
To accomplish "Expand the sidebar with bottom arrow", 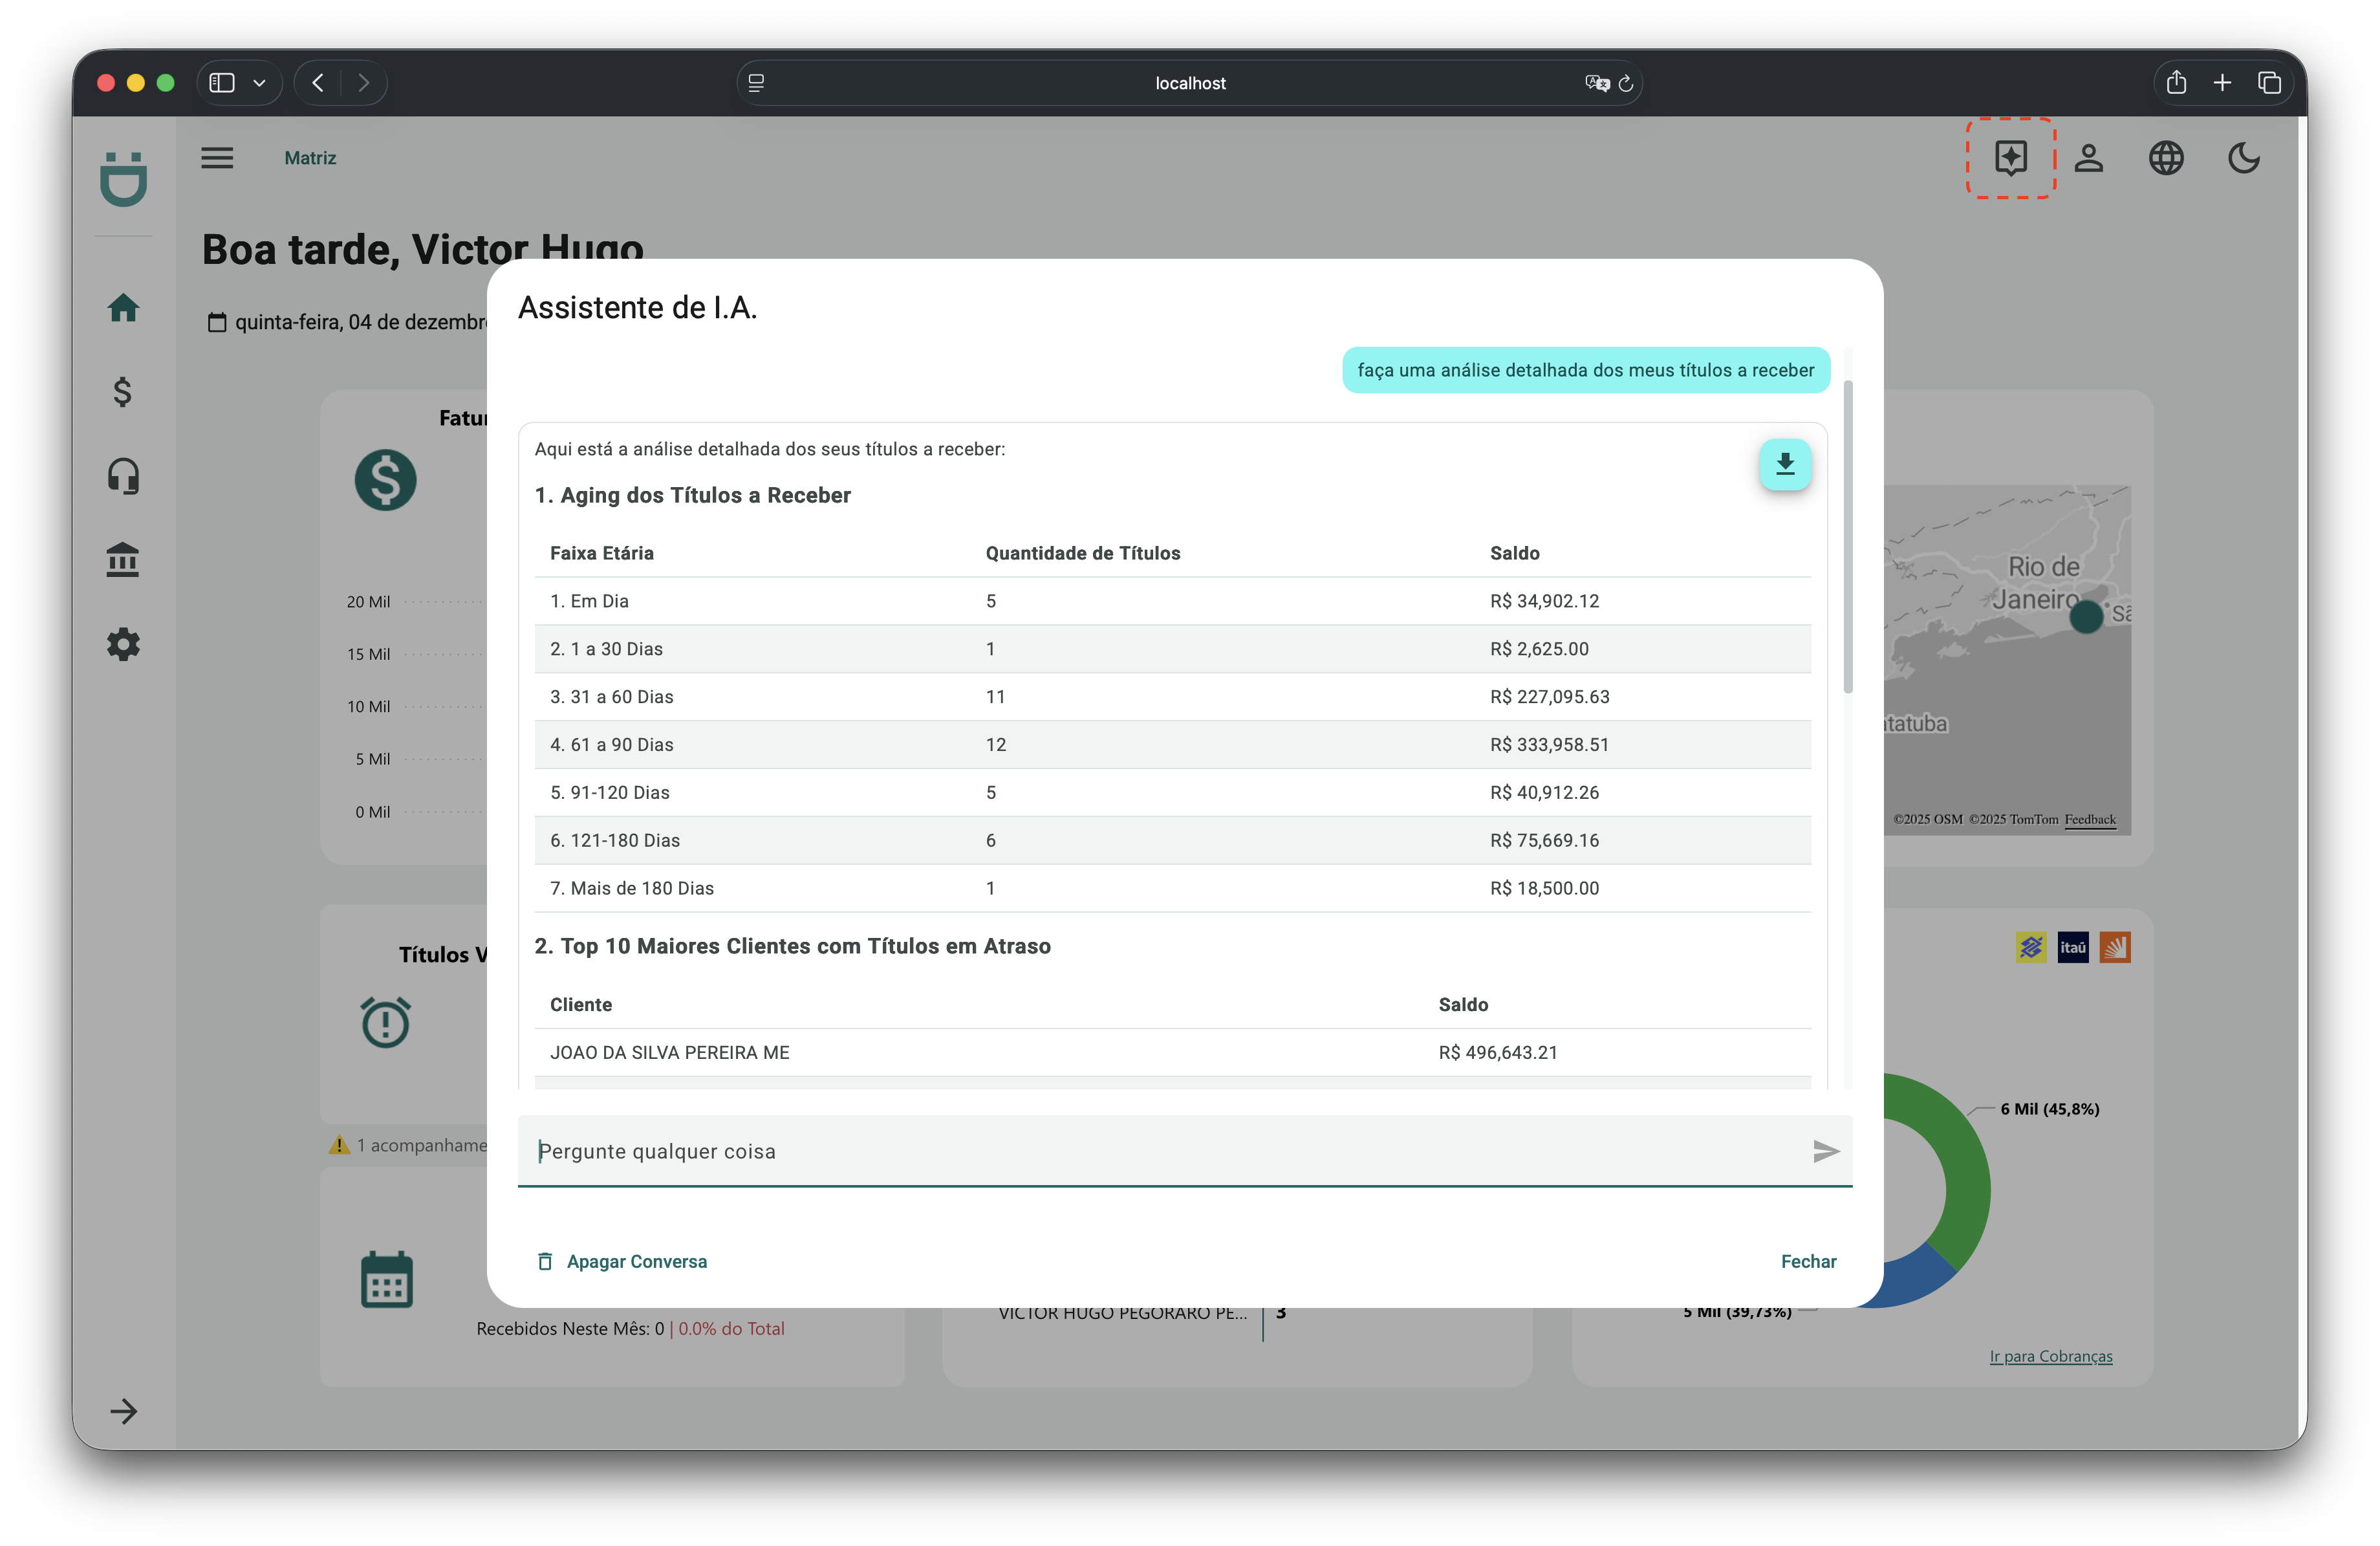I will pyautogui.click(x=124, y=1411).
